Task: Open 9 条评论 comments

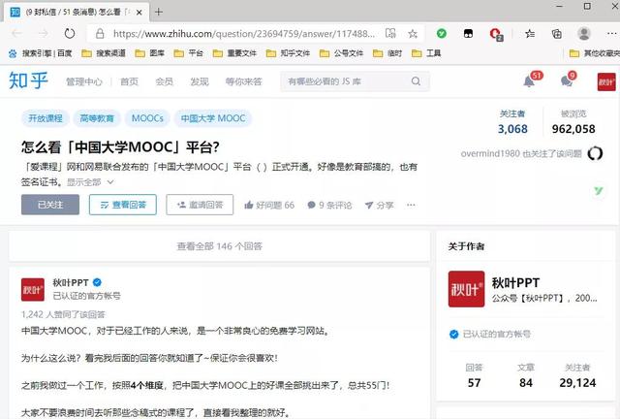Action: pos(329,205)
